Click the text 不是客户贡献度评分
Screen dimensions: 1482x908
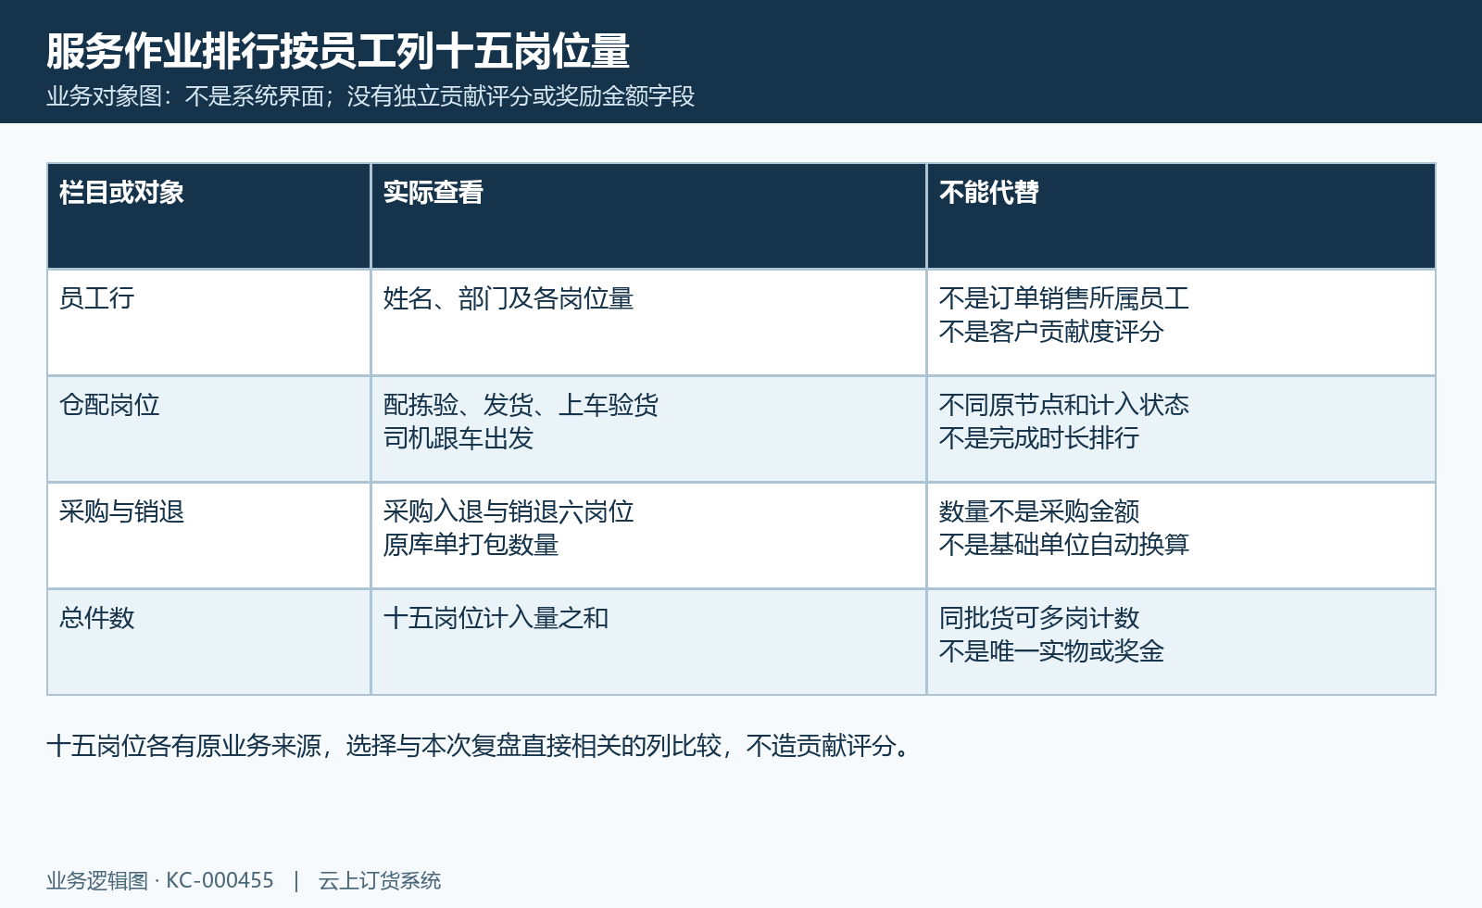coord(1051,332)
